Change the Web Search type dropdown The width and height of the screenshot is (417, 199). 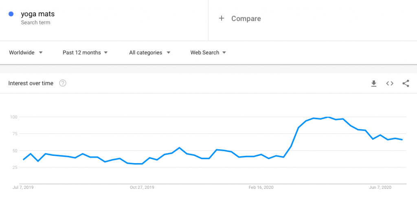click(208, 52)
